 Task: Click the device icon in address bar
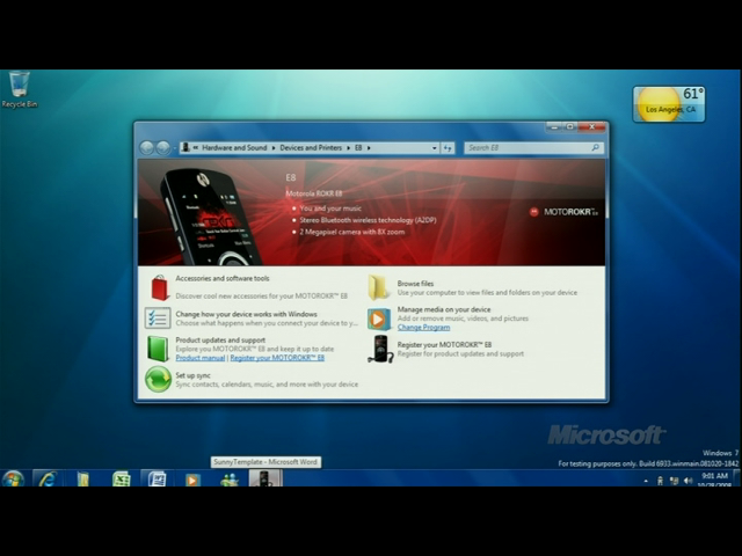click(x=185, y=148)
